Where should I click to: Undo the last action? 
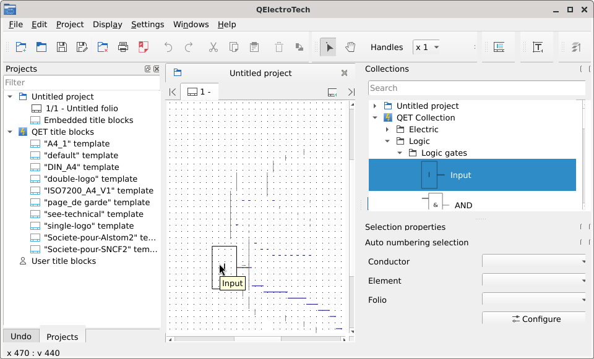point(168,48)
